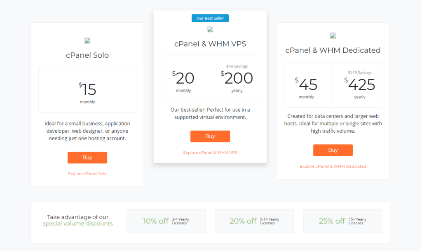
Task: Select the Our Best Seller badge
Action: coord(210,18)
